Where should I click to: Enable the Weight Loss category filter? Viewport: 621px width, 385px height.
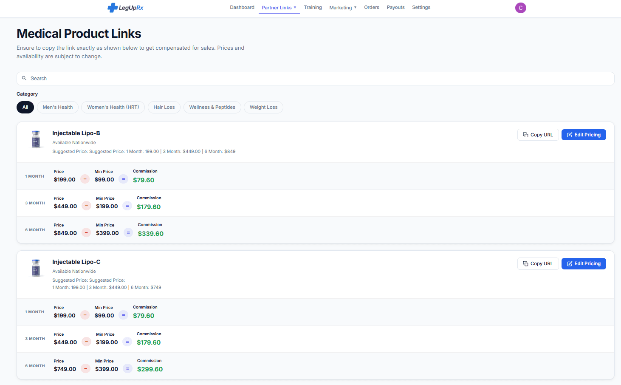(x=263, y=107)
